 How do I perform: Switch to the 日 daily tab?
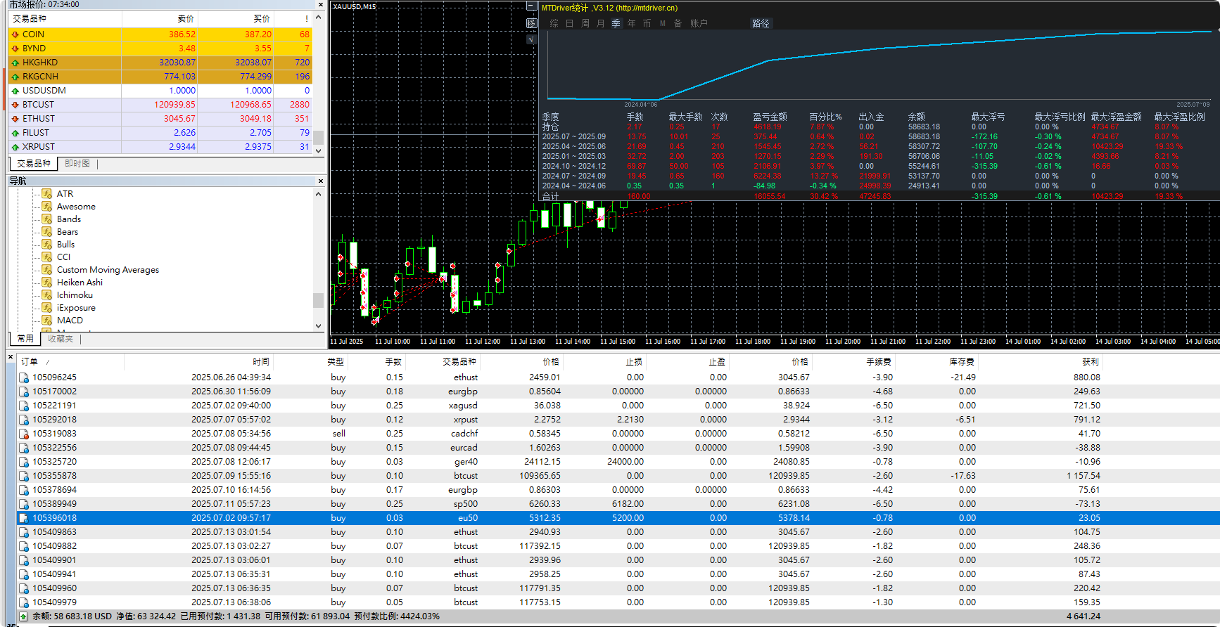click(569, 23)
